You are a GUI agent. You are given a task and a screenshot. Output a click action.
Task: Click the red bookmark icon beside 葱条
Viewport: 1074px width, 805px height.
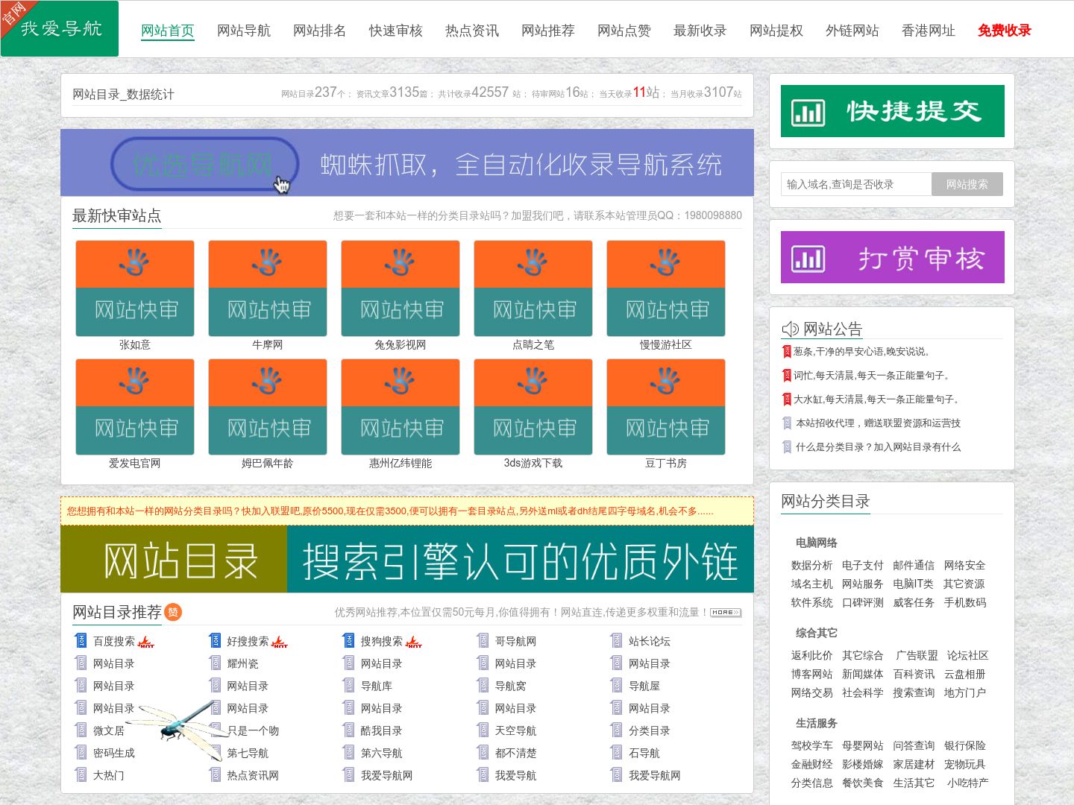(x=786, y=351)
